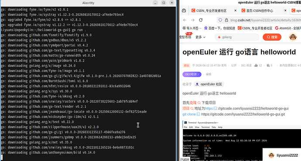Viewport: 301px width, 161px height.
Task: Click the thumbs-up like icon
Action: pyautogui.click(x=256, y=65)
